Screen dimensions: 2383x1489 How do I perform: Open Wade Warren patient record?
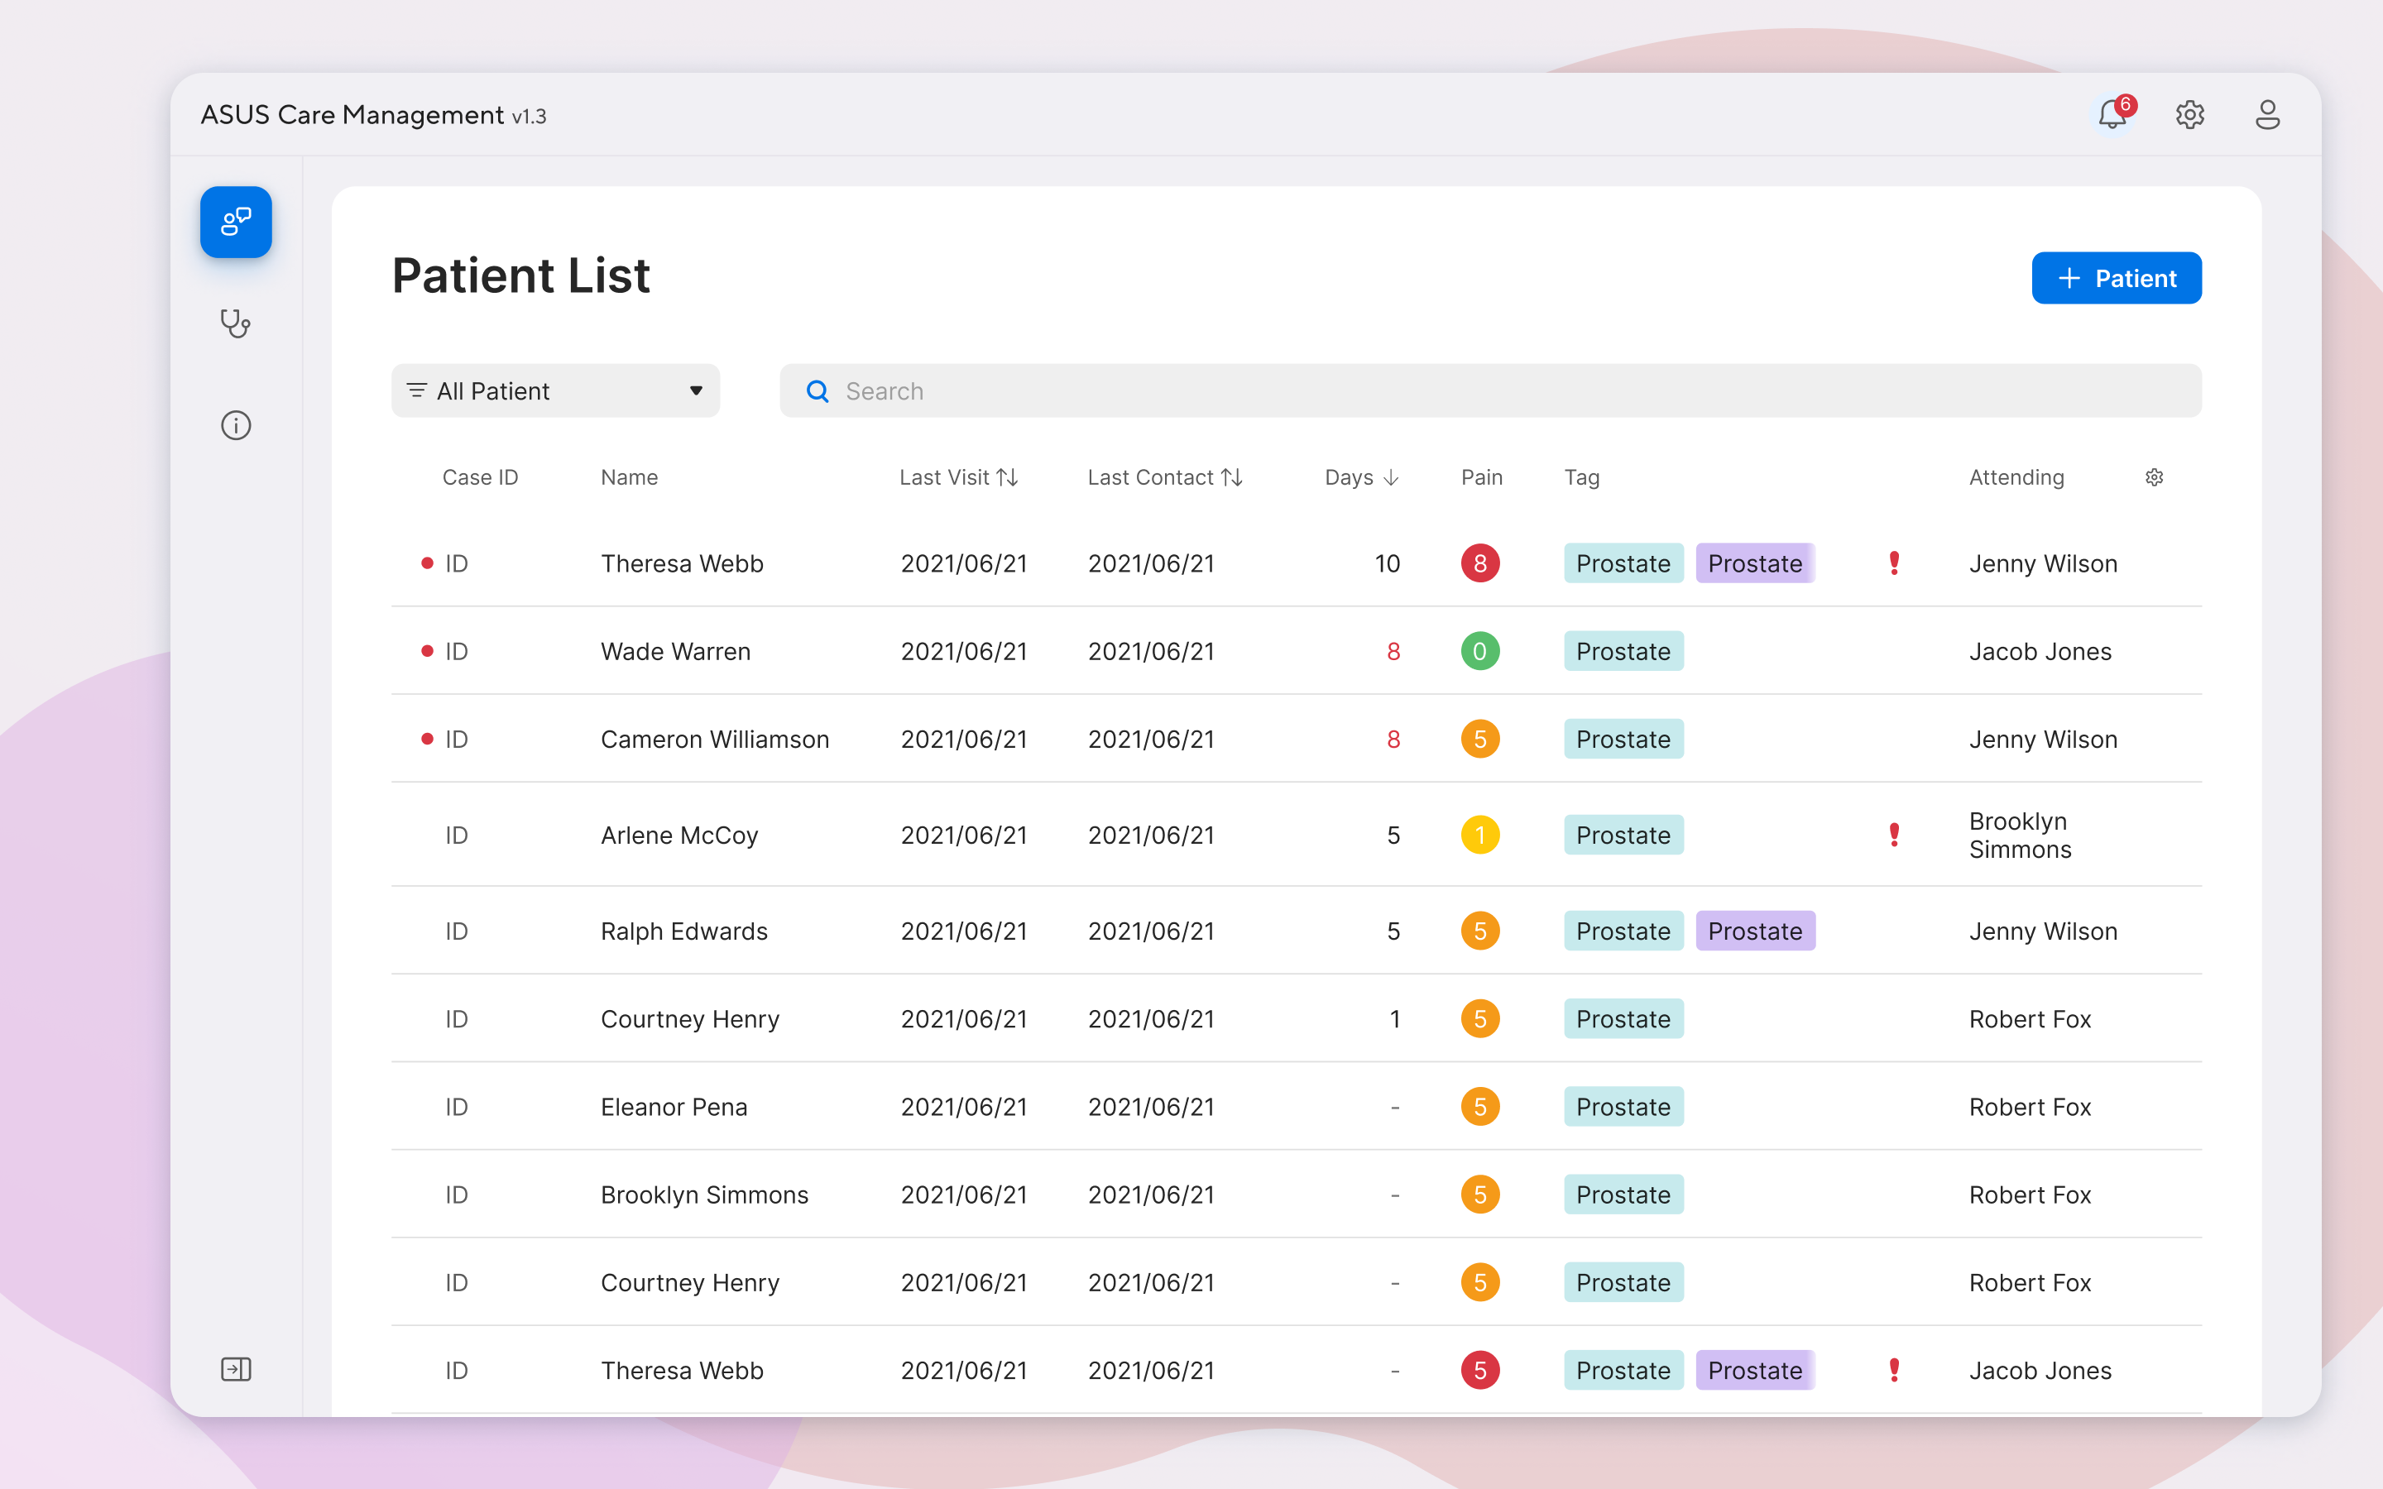(x=675, y=652)
